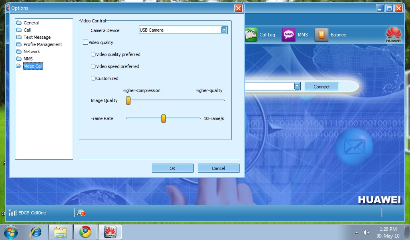Image resolution: width=410 pixels, height=240 pixels.
Task: Click the Frame Rate slider handle
Action: coord(163,118)
